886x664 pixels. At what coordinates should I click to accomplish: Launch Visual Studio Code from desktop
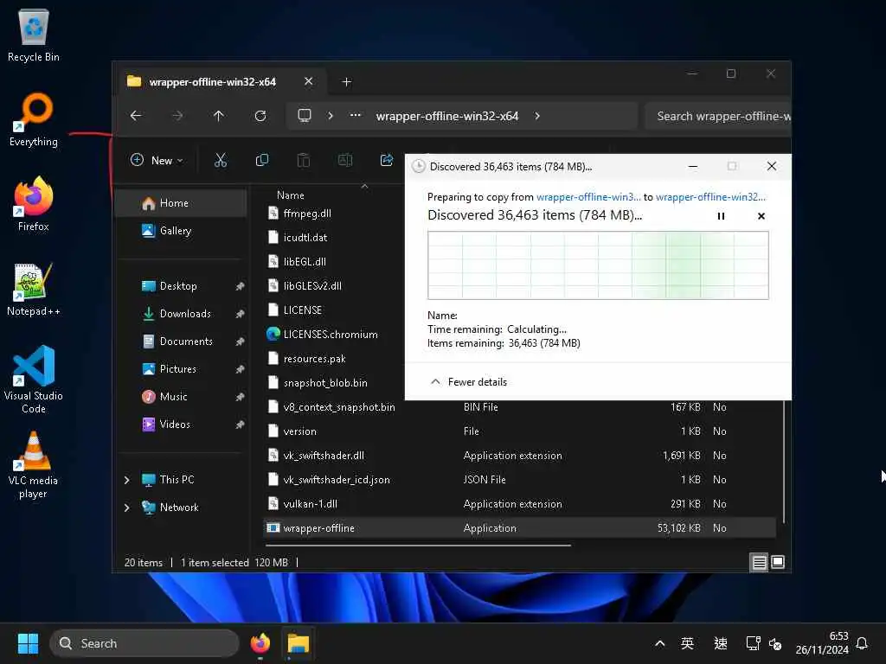point(34,380)
